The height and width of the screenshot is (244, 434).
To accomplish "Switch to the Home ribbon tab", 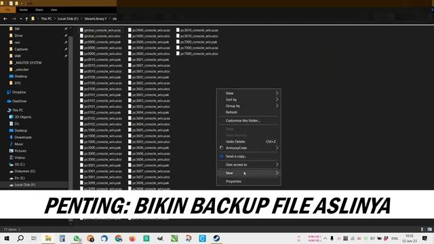I will coord(24,9).
